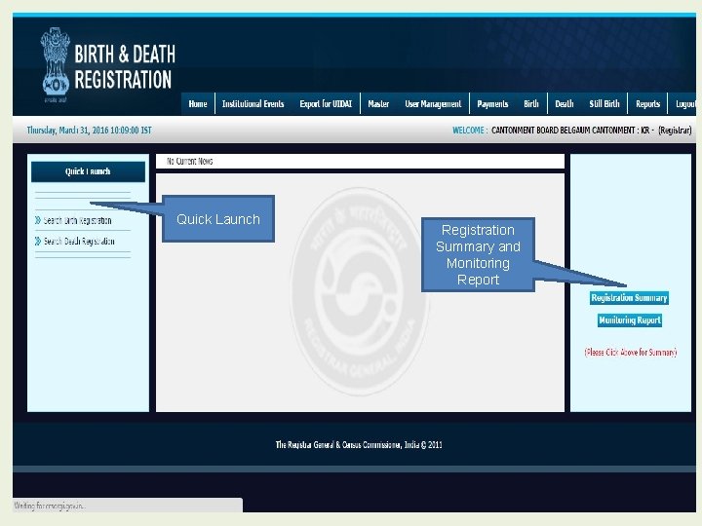
Task: Open the Master menu
Action: tap(378, 104)
